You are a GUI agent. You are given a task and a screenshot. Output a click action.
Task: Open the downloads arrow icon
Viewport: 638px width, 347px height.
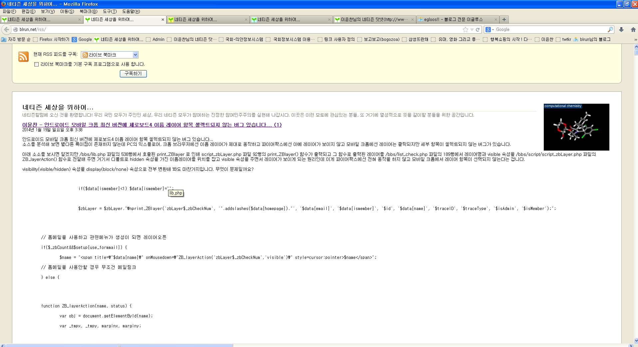click(621, 30)
